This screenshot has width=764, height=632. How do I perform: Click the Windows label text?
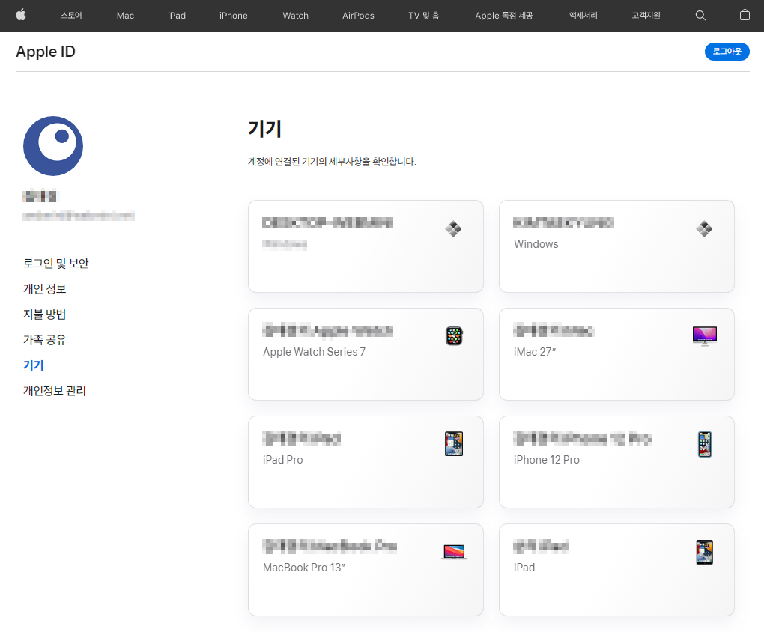coord(536,244)
